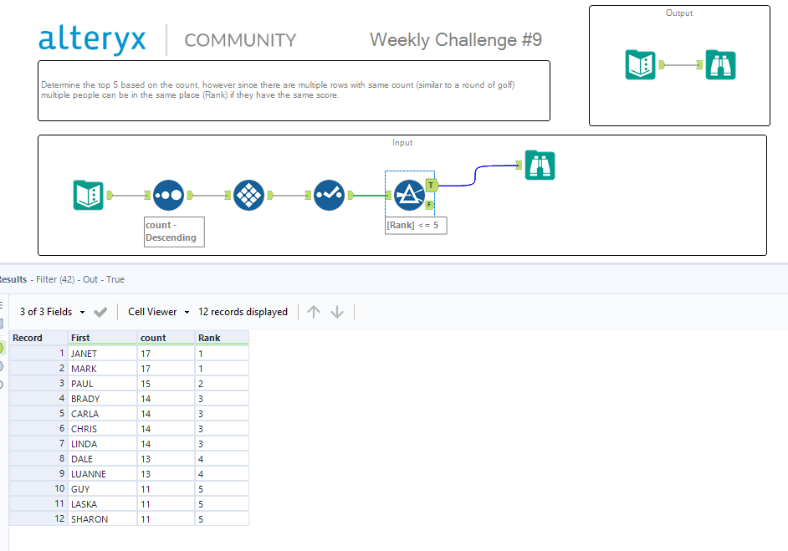Click the down arrow to next record
This screenshot has width=788, height=551.
click(x=337, y=312)
